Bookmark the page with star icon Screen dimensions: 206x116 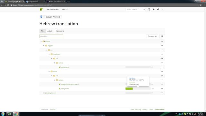point(201,5)
